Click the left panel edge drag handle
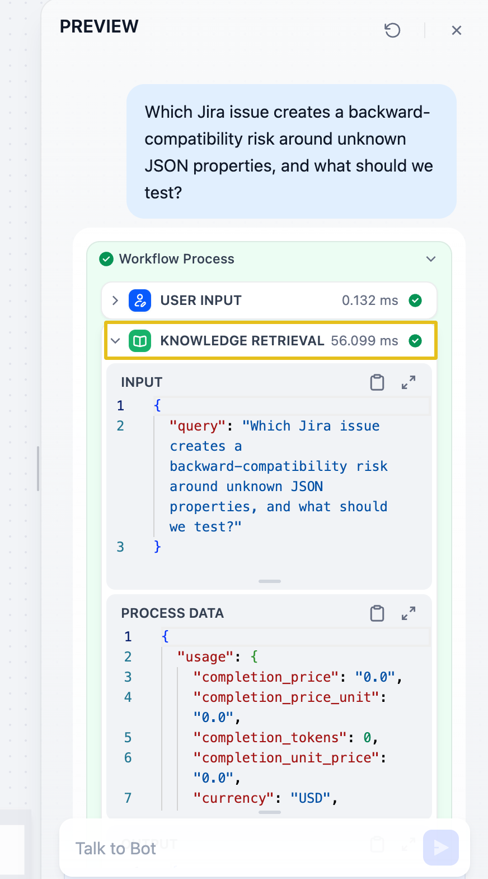 coord(38,469)
